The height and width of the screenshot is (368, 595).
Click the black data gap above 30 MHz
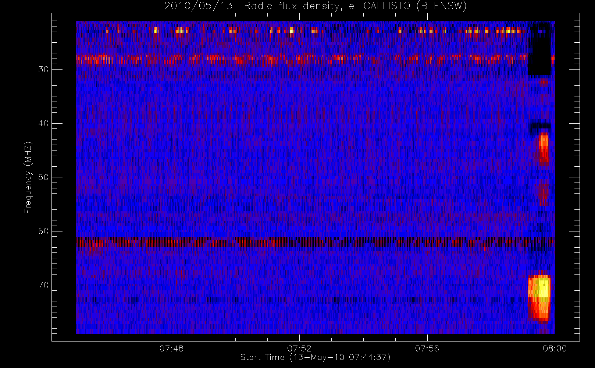pyautogui.click(x=540, y=48)
